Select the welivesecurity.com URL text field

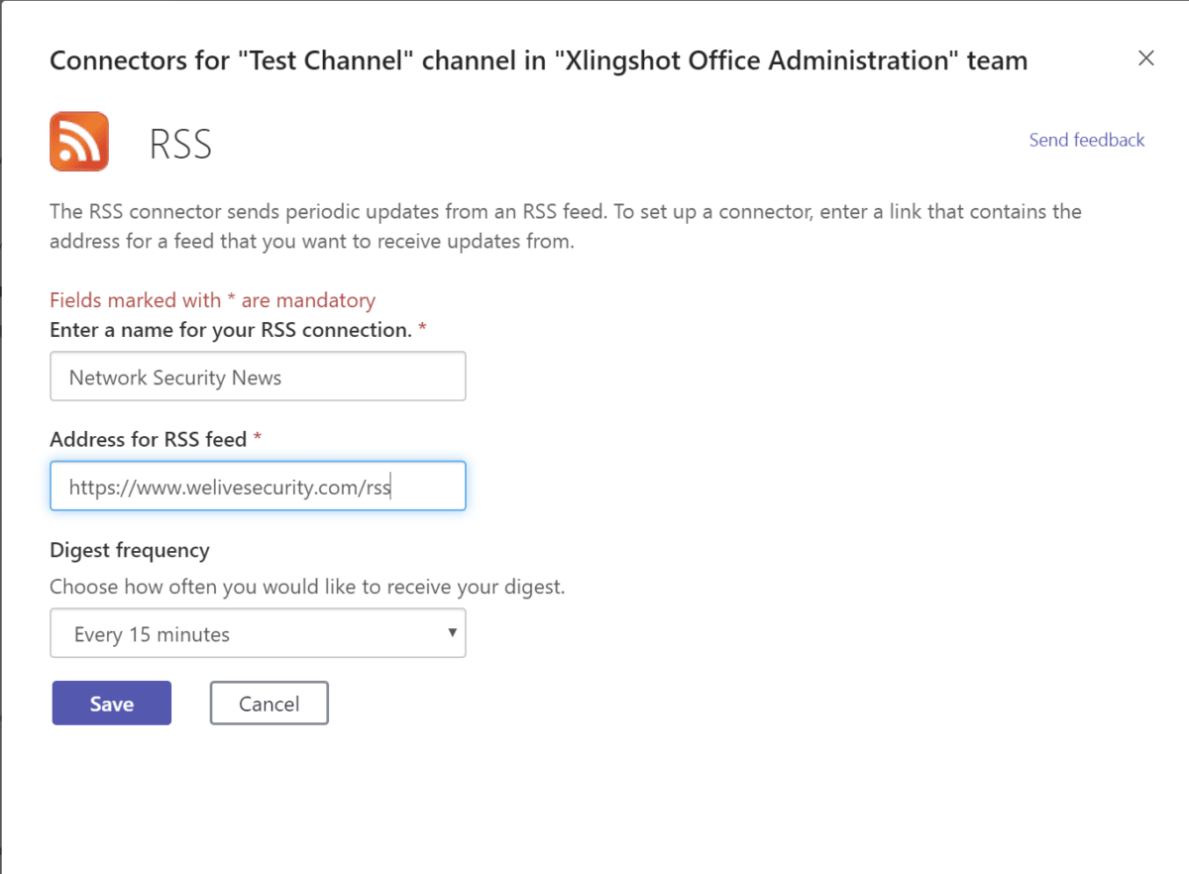tap(258, 486)
